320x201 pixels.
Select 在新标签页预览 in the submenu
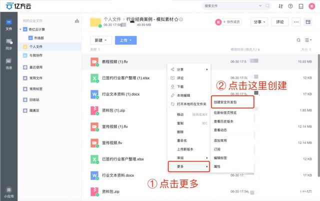coord(232,112)
